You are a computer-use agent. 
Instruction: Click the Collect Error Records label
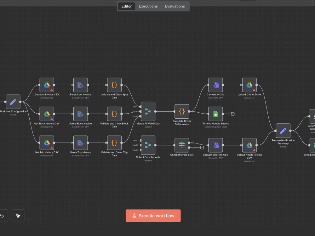(148, 157)
